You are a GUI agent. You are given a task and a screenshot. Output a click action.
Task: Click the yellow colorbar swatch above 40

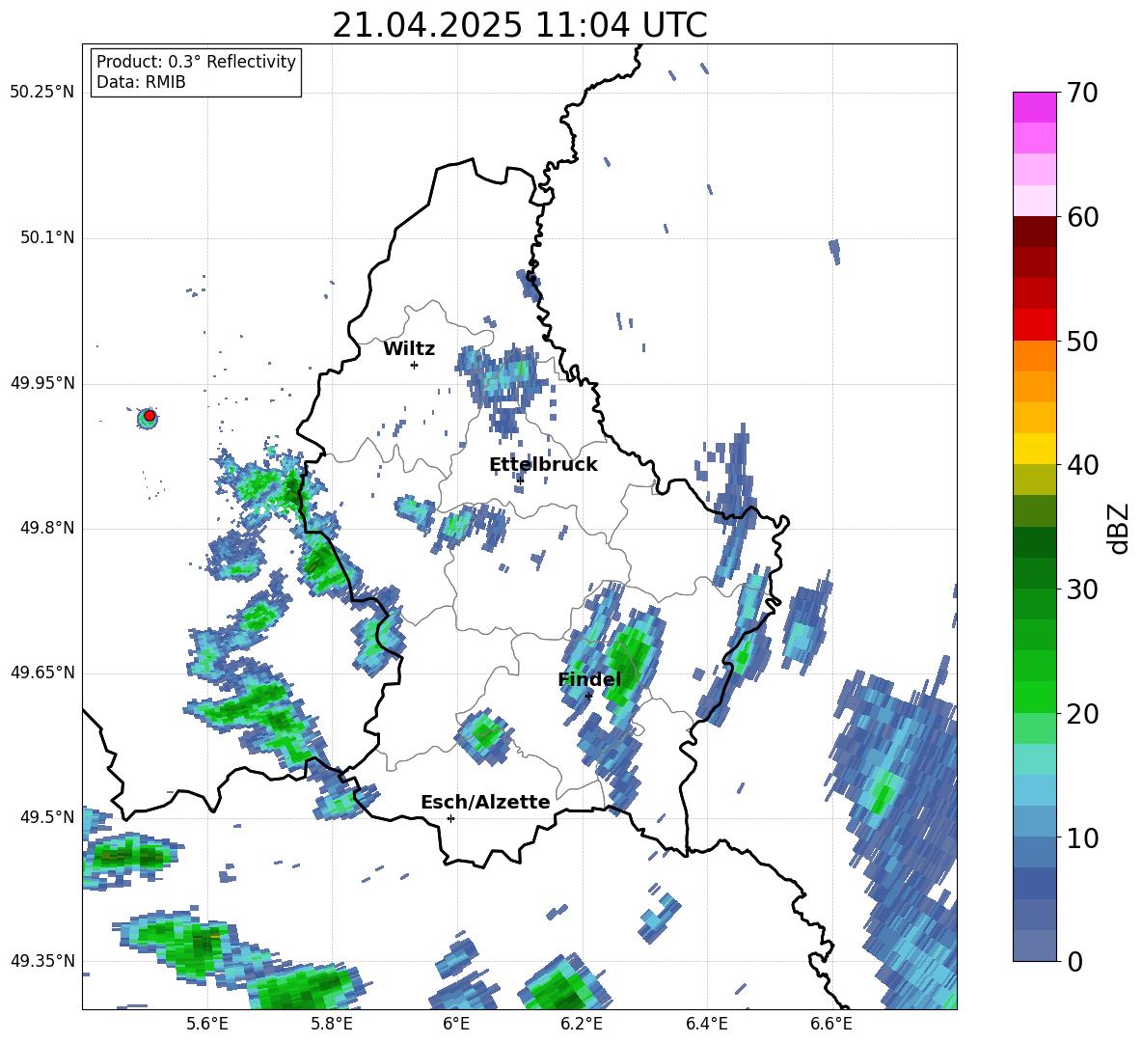(x=1035, y=449)
